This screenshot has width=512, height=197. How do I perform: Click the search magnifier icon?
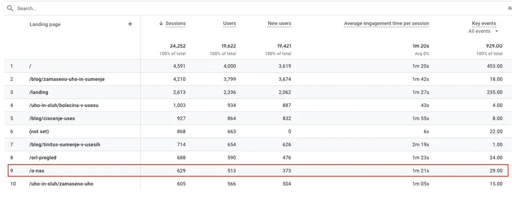(10, 9)
